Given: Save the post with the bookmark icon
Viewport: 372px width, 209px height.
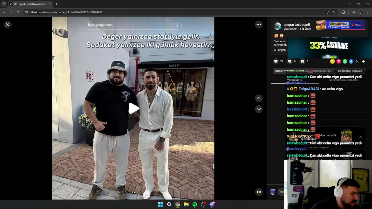Looking at the screenshot, I should pos(302,61).
